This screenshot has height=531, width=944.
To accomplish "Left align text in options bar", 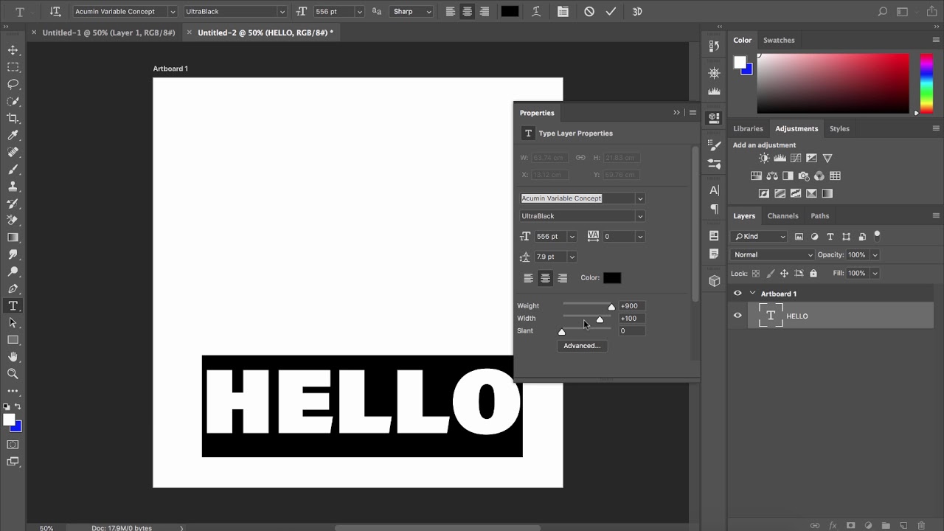I will pyautogui.click(x=450, y=11).
